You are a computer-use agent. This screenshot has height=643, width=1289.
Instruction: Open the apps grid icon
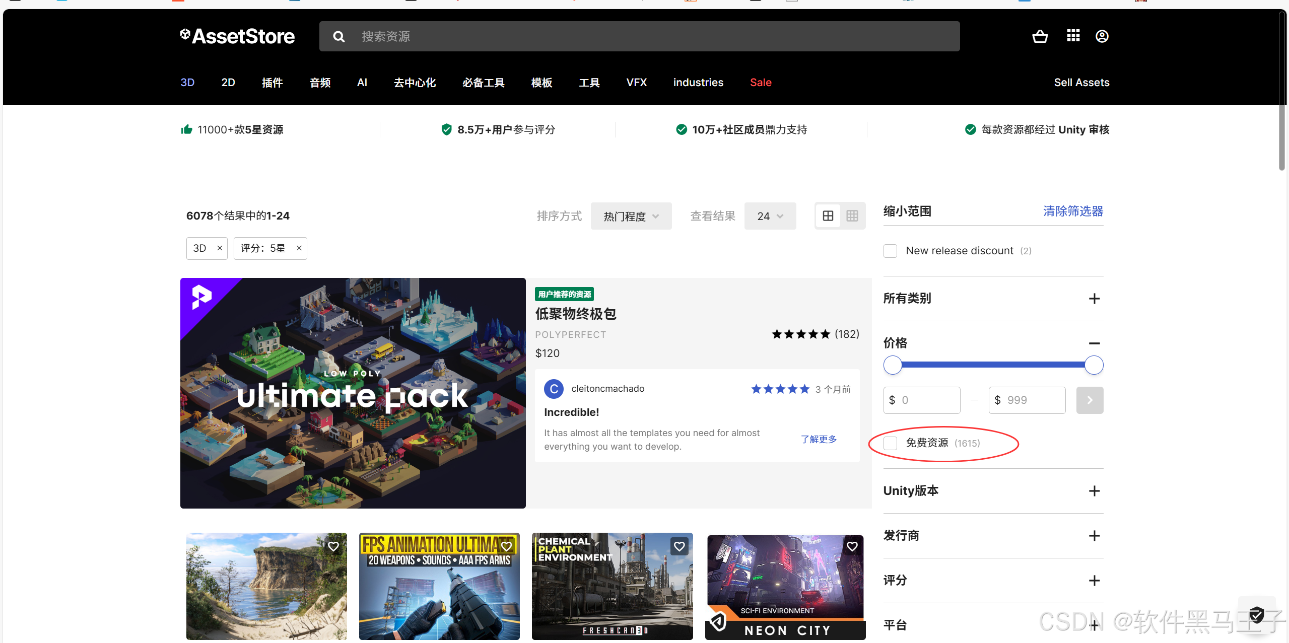click(x=1073, y=36)
